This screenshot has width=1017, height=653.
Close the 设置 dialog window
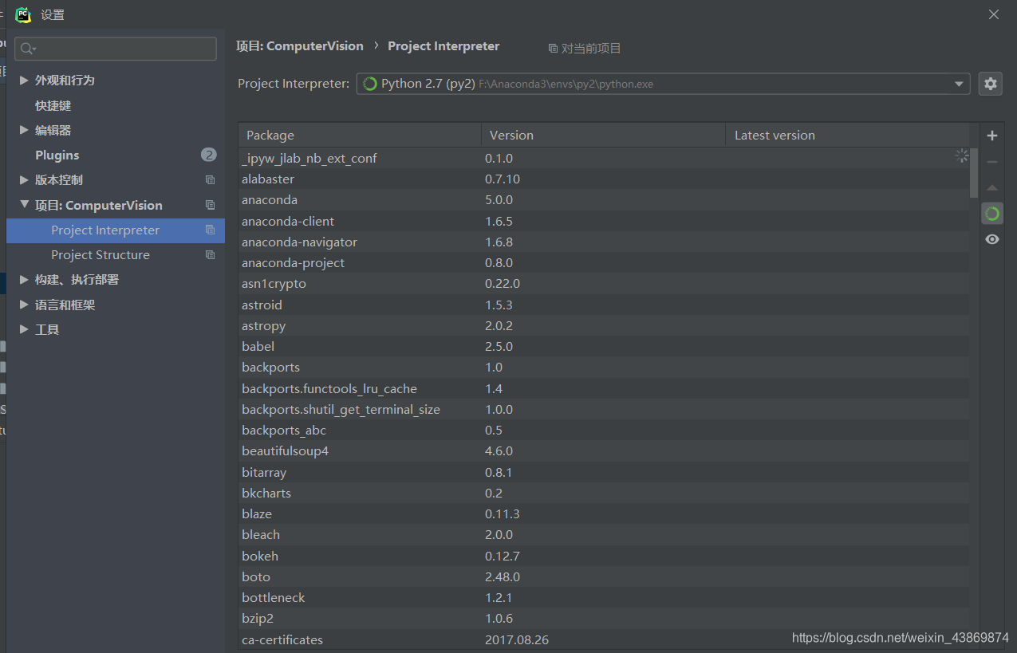[994, 14]
